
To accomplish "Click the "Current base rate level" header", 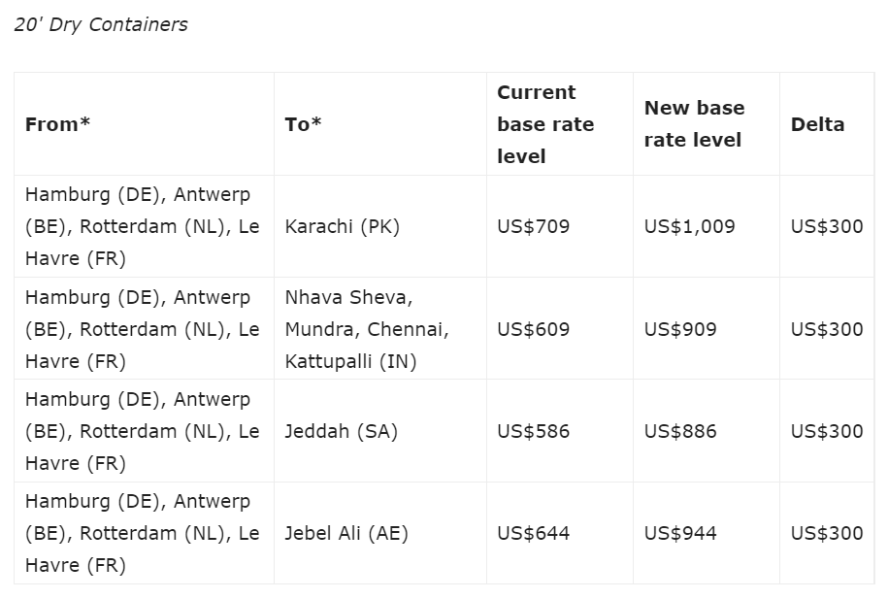I will click(544, 124).
